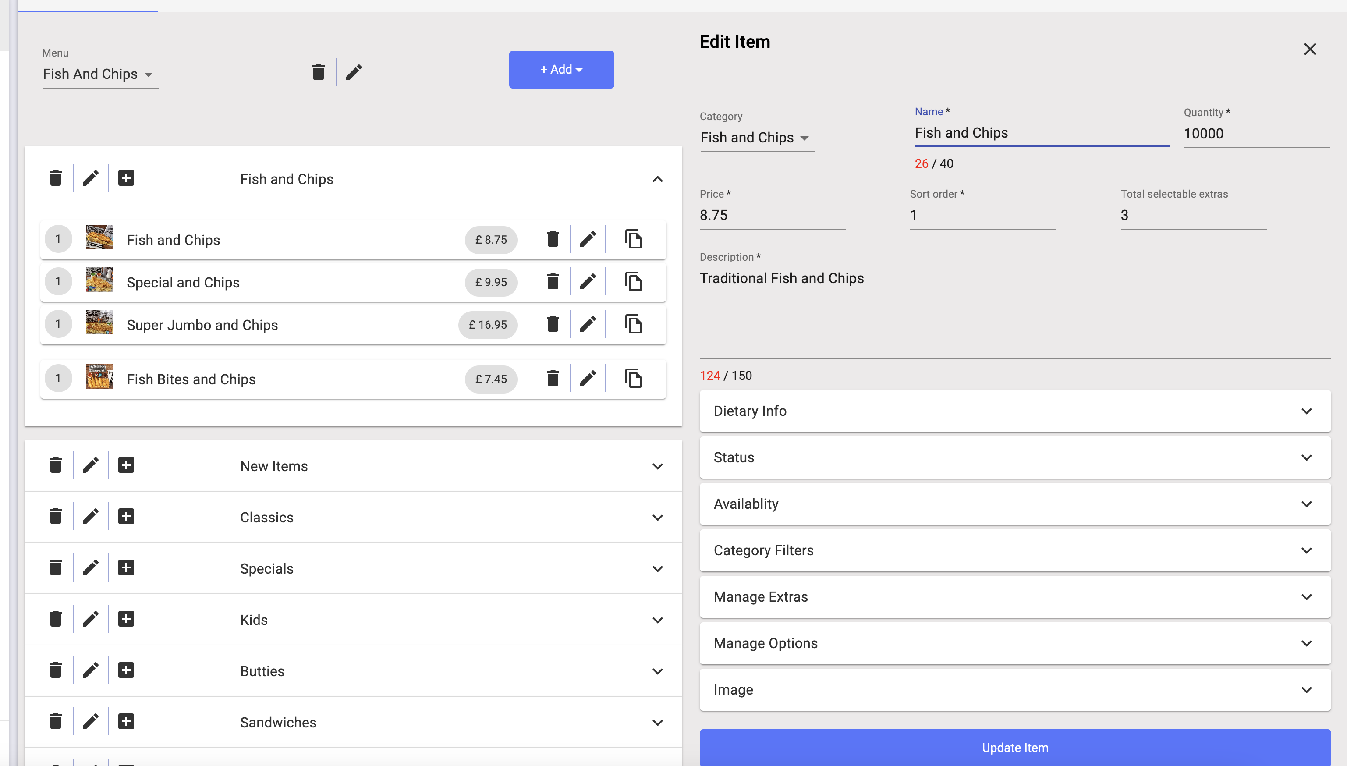Delete the Fish And Chips menu
The image size is (1347, 766).
[318, 72]
